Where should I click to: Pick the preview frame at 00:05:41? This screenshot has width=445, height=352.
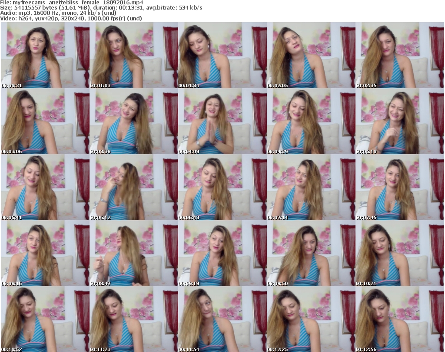[x=45, y=188]
